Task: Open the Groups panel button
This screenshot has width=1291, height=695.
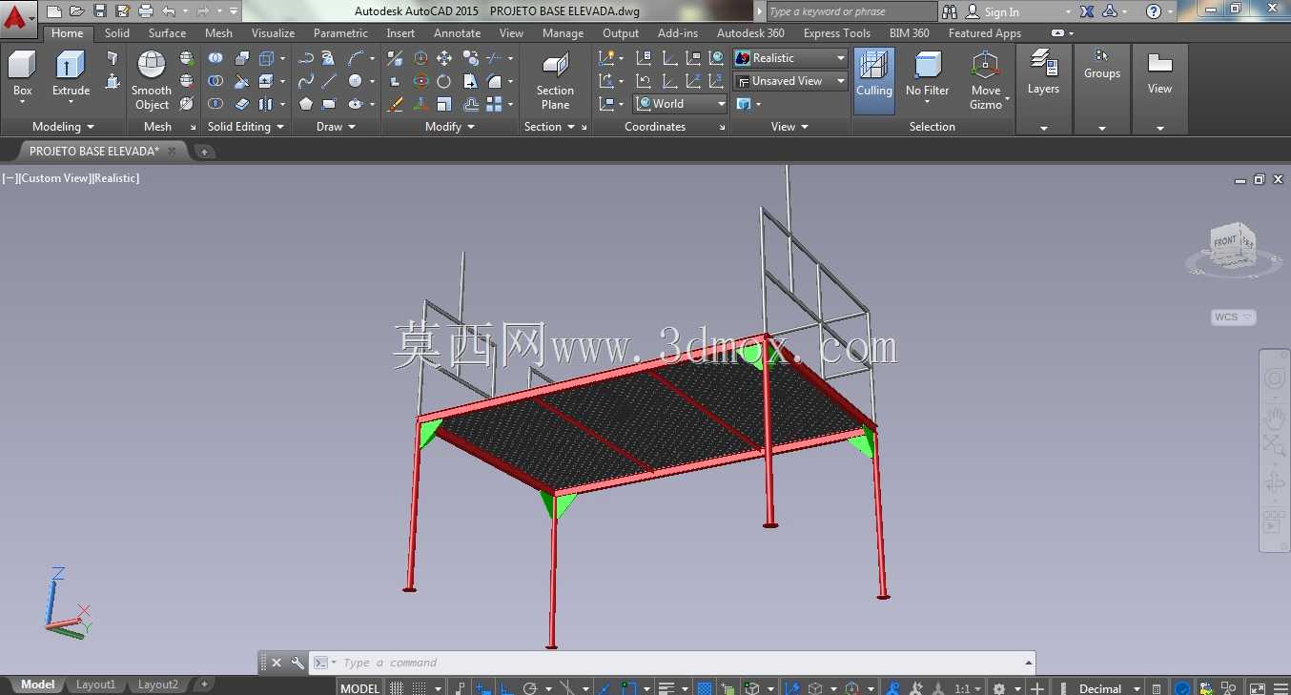Action: pyautogui.click(x=1102, y=65)
